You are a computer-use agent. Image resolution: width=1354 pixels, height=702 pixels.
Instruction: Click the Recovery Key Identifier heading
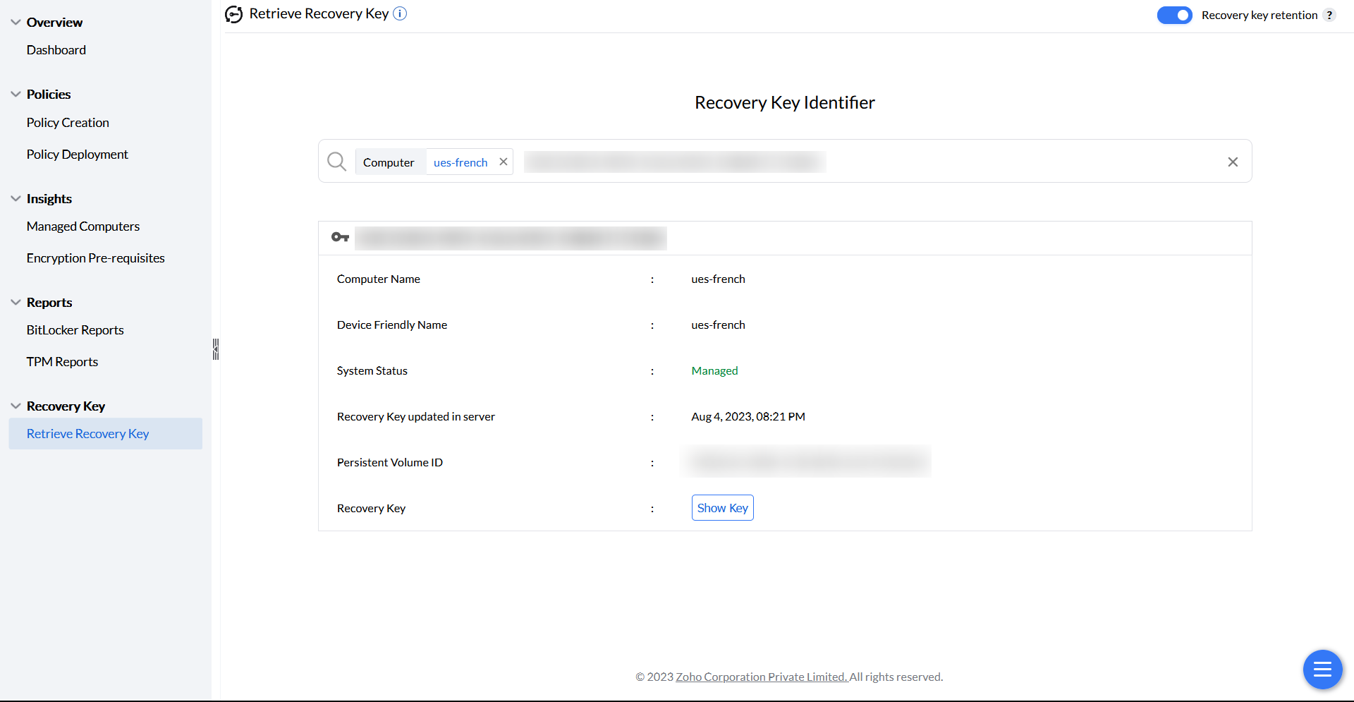click(x=785, y=103)
